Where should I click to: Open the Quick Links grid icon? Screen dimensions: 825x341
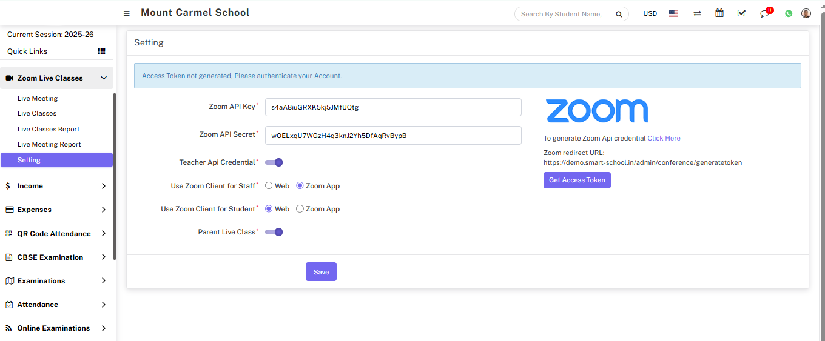(x=101, y=51)
